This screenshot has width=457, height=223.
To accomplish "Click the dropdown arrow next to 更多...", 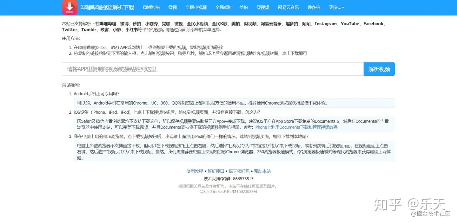I will [343, 7].
